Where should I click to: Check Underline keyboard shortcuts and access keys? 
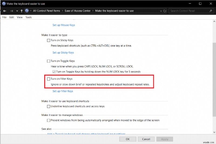pyautogui.click(x=49, y=106)
